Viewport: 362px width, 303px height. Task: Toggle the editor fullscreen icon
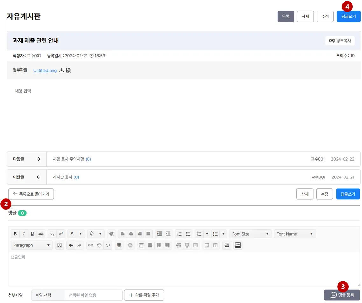click(x=59, y=245)
